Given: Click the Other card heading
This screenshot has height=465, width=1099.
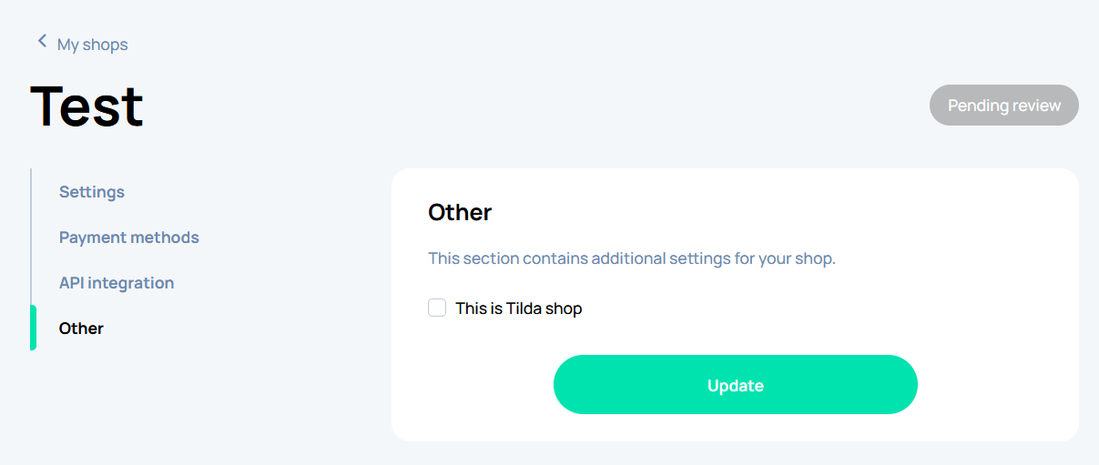Looking at the screenshot, I should [460, 212].
